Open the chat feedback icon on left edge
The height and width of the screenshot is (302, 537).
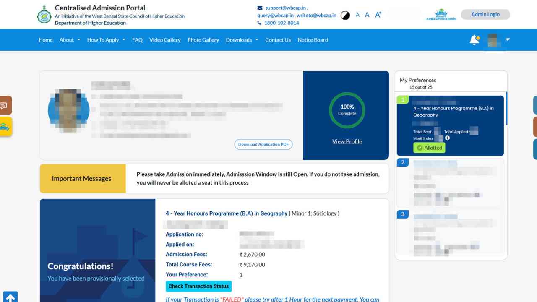pos(5,105)
